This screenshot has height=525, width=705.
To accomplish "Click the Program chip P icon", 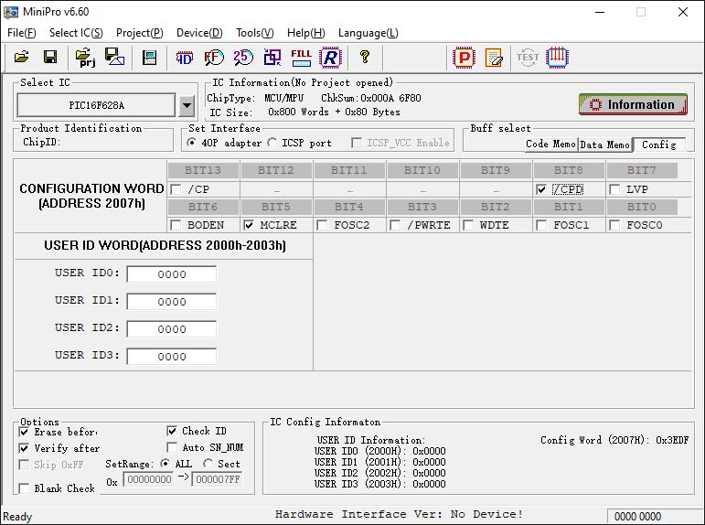I will 464,58.
